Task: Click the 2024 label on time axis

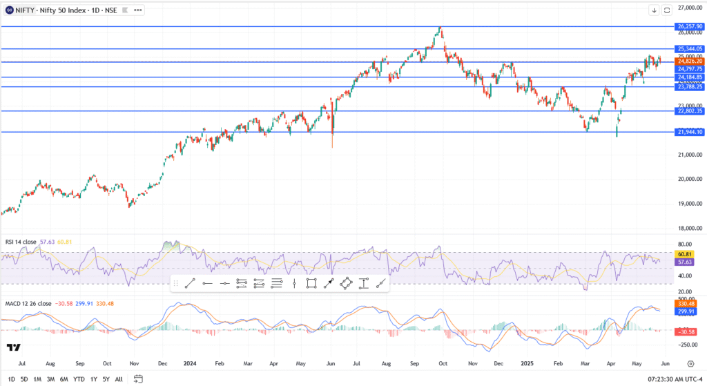Action: tap(190, 363)
